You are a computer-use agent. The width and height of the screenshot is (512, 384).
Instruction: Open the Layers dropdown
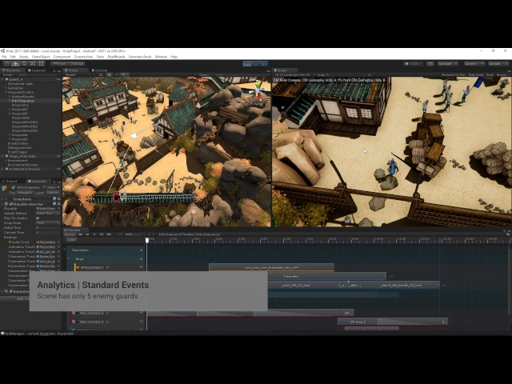pos(473,64)
